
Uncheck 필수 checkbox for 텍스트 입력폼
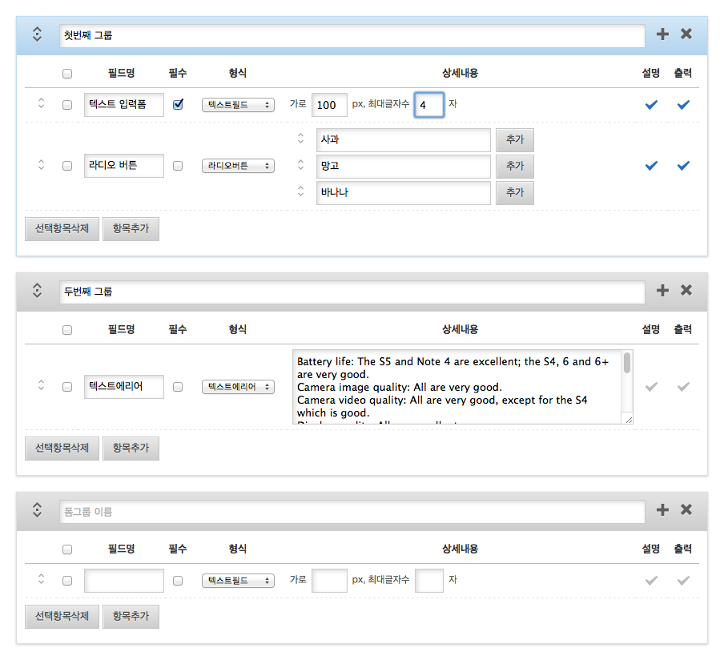(x=178, y=104)
